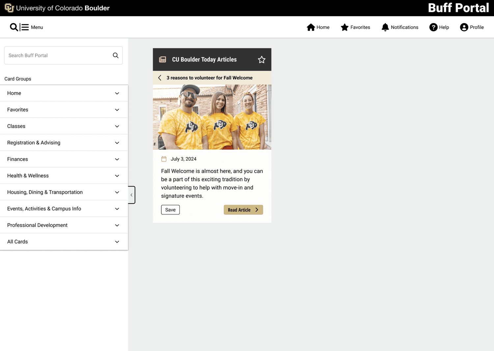494x351 pixels.
Task: Favorite the CU Boulder Today Articles card
Action: click(x=261, y=60)
